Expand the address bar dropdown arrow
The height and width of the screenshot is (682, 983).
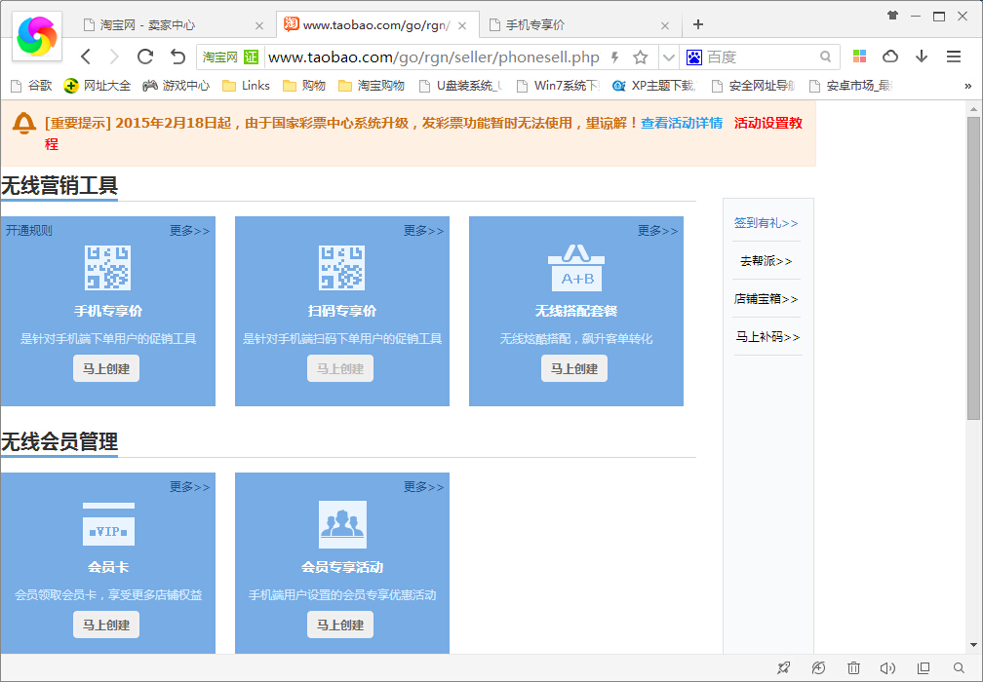[x=668, y=57]
